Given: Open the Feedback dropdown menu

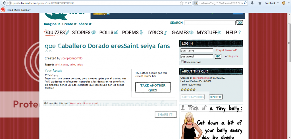Looking at the screenshot, I should 272,3.
